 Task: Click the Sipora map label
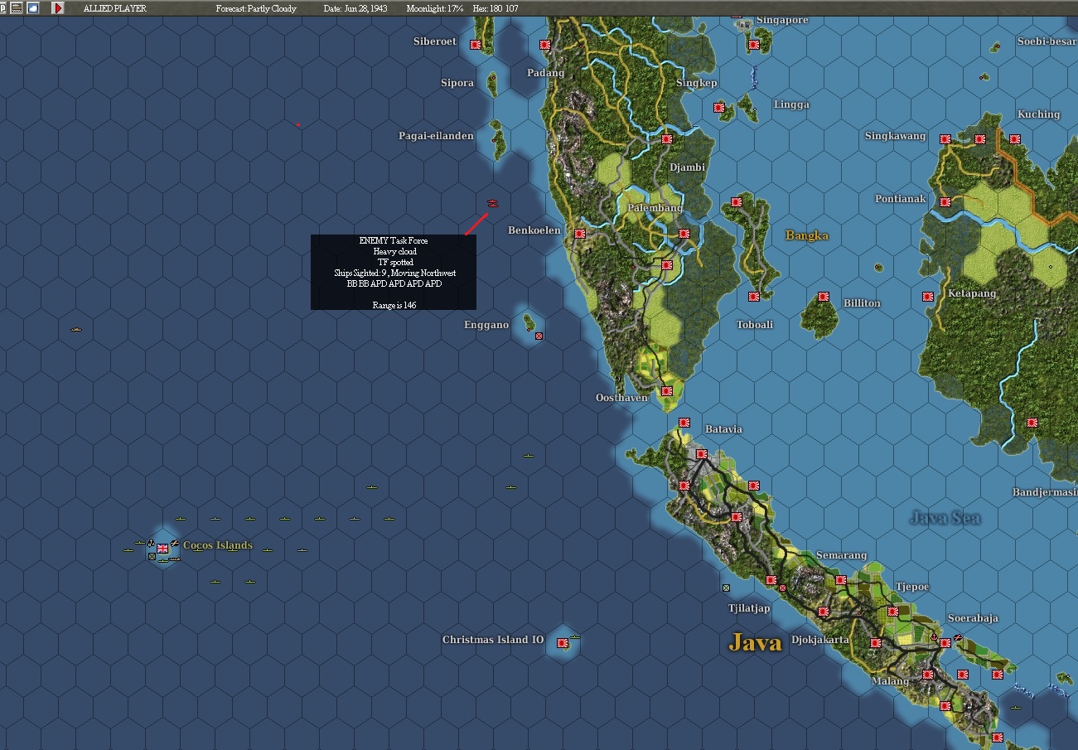(x=457, y=83)
